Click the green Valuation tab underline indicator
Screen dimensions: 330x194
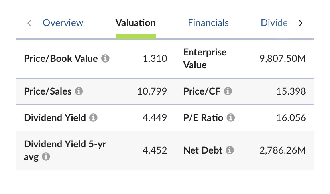tap(136, 36)
